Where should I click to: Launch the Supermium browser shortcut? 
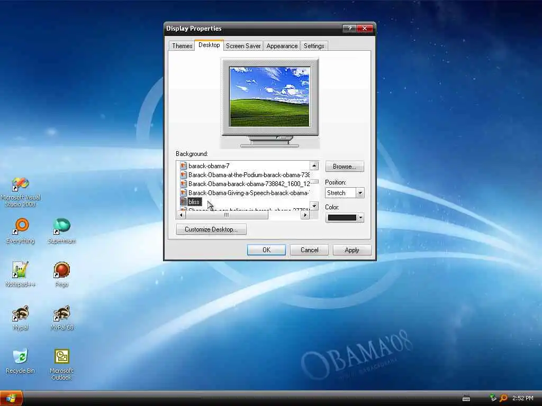(61, 230)
